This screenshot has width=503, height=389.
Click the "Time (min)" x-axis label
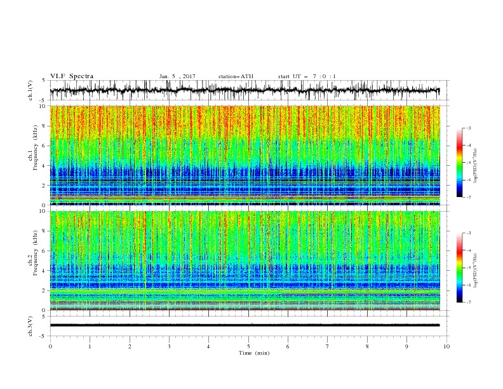(x=254, y=353)
